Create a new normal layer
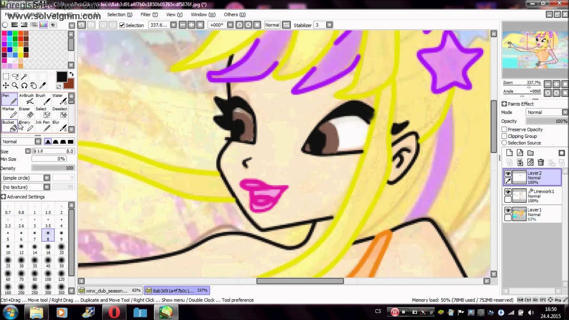569x320 pixels. 509,153
